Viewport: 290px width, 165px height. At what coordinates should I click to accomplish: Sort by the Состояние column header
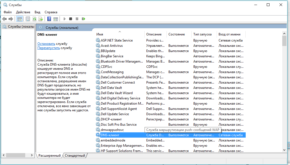click(x=179, y=34)
